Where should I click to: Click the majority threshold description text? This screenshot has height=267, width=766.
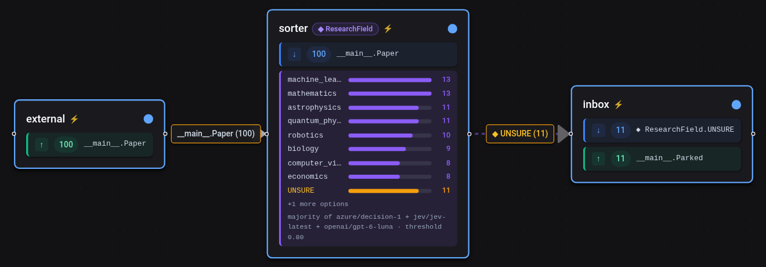(x=367, y=227)
